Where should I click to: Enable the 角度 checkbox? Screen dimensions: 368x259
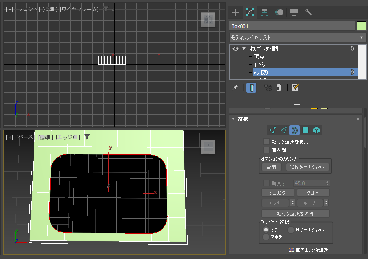point(266,183)
